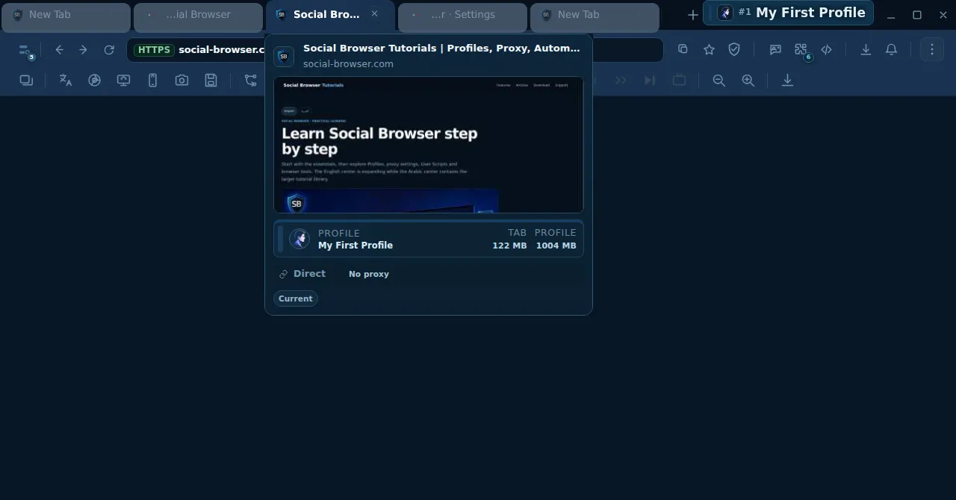Switch to the Settings tab
Screen dimensions: 956x500
462,17
